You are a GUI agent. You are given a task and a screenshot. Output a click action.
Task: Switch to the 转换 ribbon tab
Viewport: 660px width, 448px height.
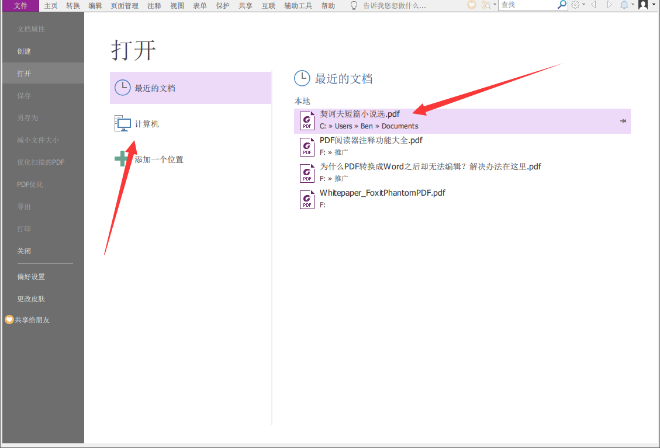tap(72, 5)
